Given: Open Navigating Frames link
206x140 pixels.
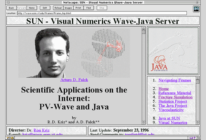Looking at the screenshot, I should click(175, 80).
